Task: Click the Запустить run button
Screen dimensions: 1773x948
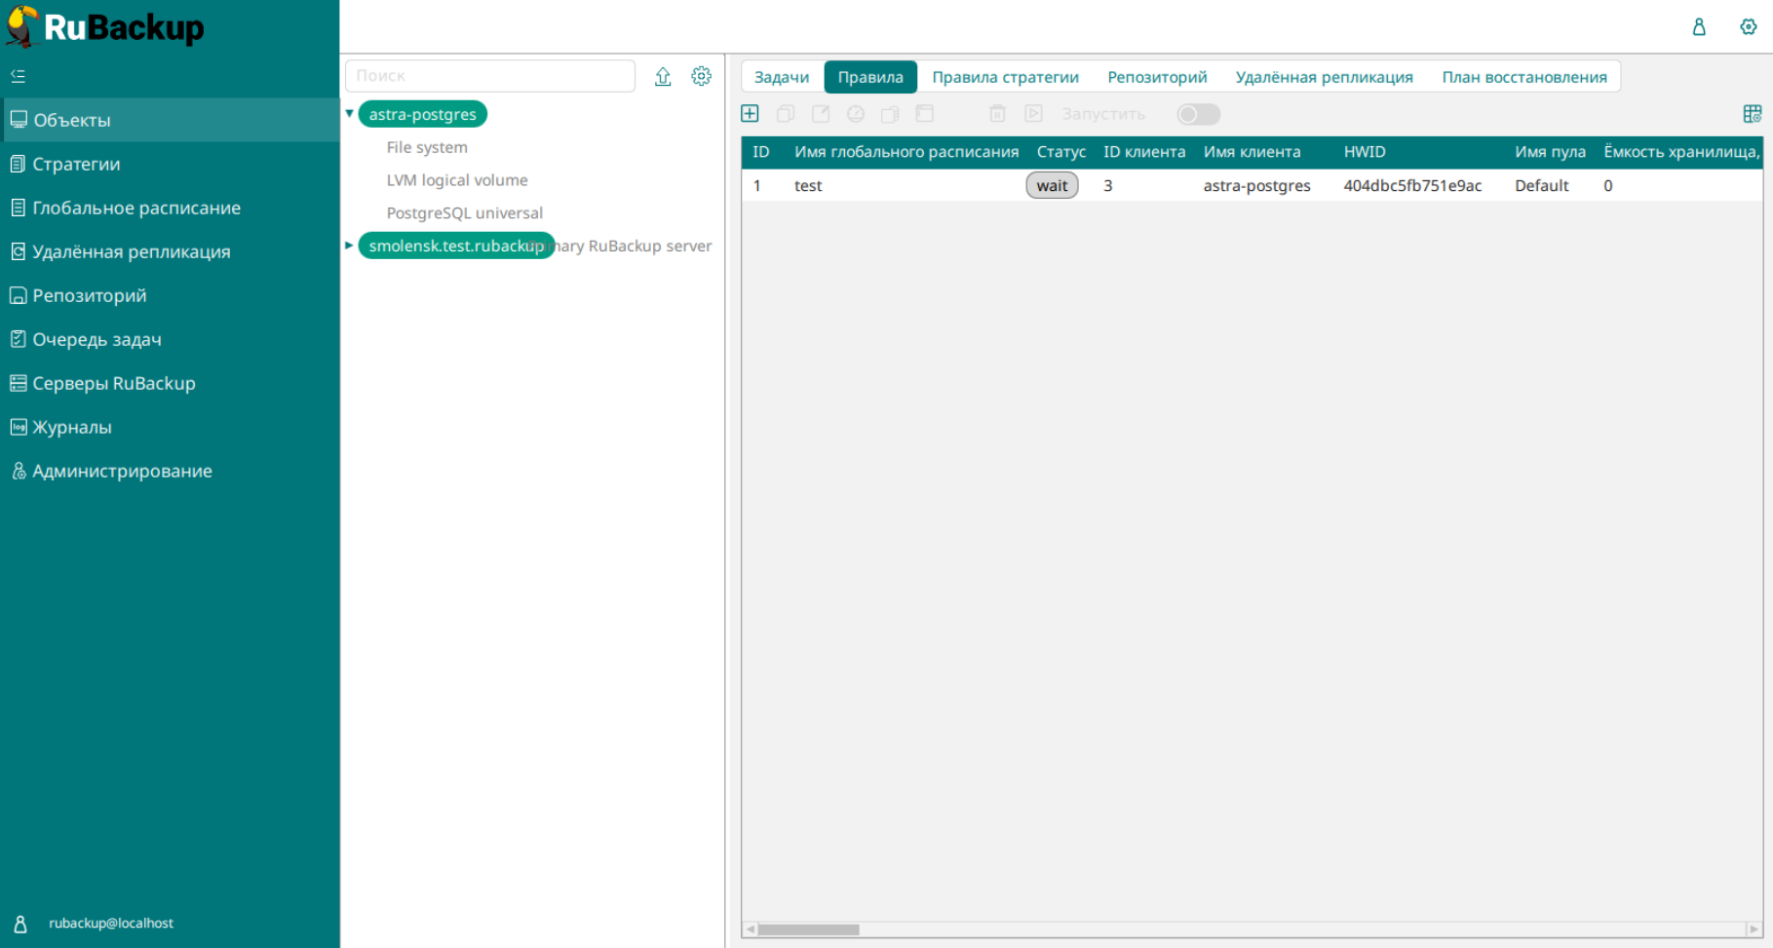Action: pyautogui.click(x=1102, y=114)
